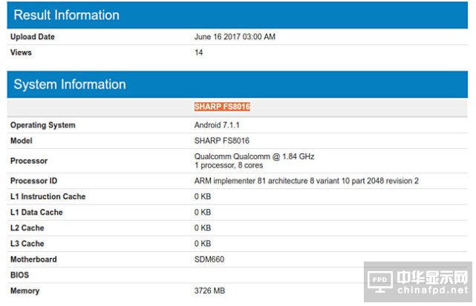
Task: Click the Android 7.1.1 value
Action: coord(215,125)
